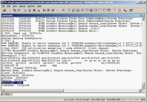Click the 'Sys 0:<Local>' status cell
This screenshot has width=147, height=102.
click(x=83, y=100)
